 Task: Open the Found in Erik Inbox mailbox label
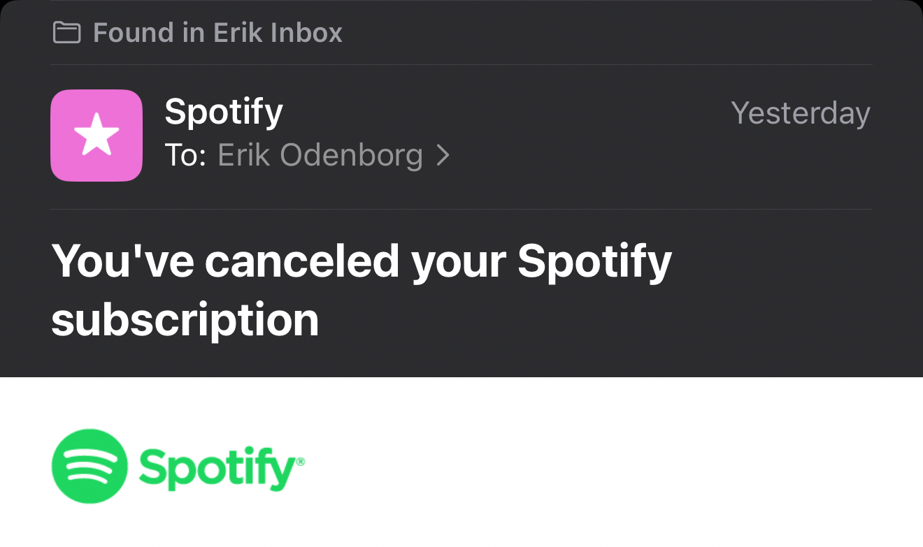(217, 33)
